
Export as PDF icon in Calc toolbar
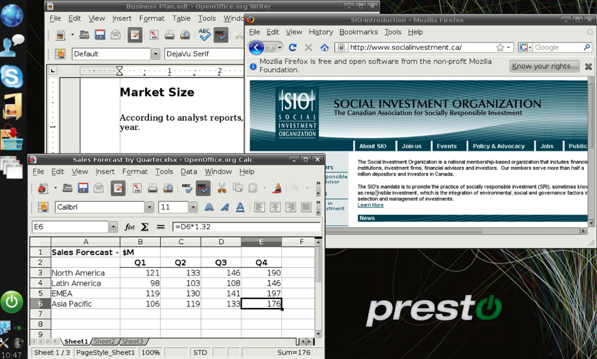137,188
